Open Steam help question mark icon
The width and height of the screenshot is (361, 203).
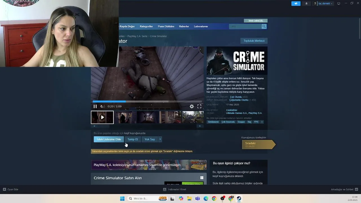click(x=315, y=4)
